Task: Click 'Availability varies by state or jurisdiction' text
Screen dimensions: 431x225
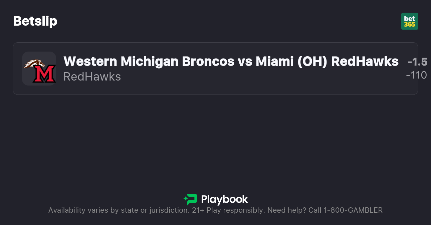Action: click(119, 210)
